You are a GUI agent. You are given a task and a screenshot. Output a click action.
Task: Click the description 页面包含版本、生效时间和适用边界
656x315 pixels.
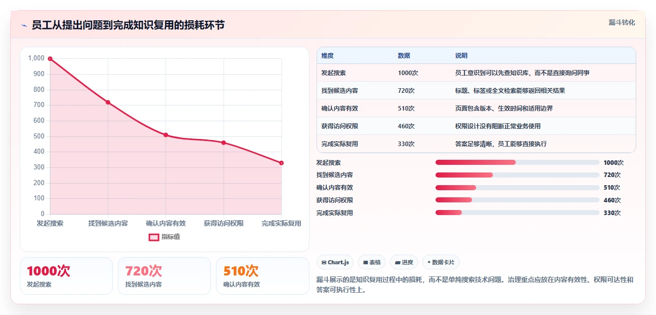pyautogui.click(x=504, y=109)
